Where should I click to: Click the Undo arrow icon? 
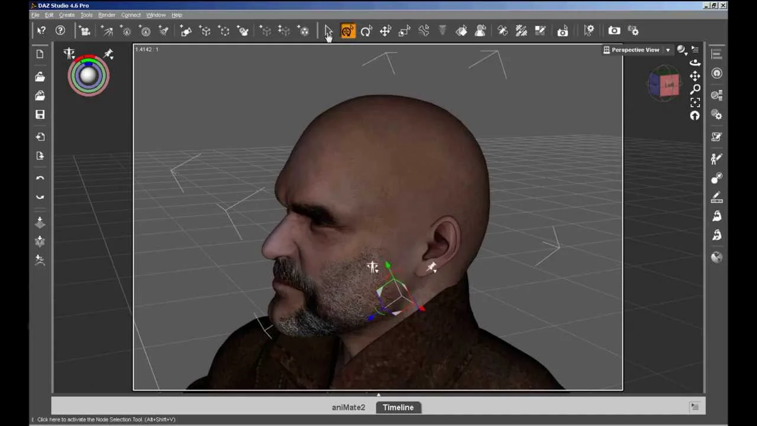(40, 178)
